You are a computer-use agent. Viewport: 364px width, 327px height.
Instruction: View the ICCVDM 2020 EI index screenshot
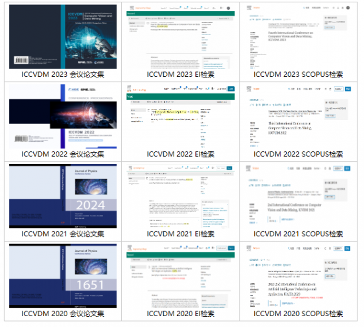[181, 276]
